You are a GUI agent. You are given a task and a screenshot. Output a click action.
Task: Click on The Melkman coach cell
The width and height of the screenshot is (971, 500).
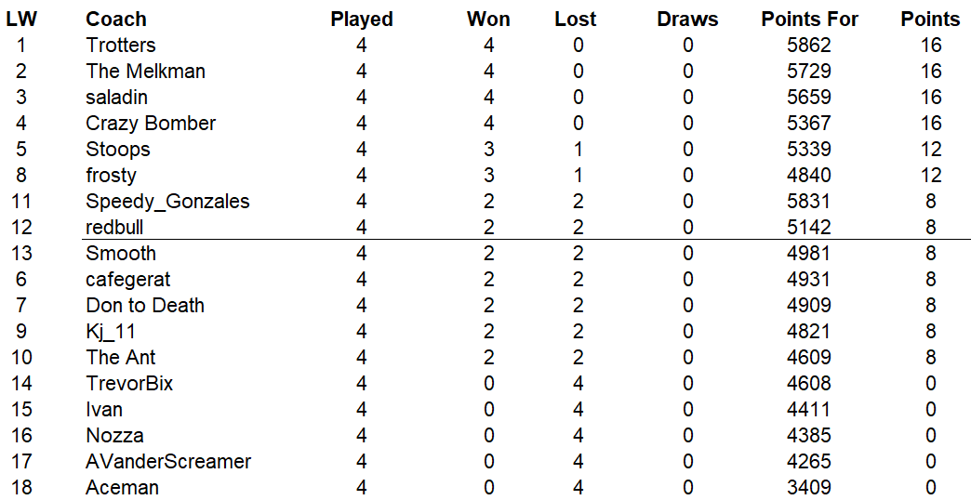[145, 72]
